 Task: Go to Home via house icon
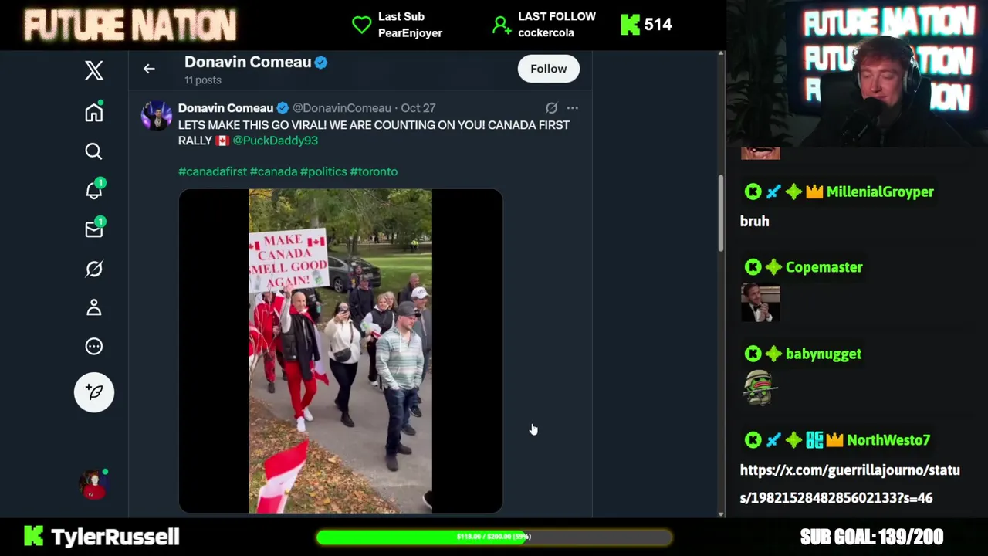point(93,113)
